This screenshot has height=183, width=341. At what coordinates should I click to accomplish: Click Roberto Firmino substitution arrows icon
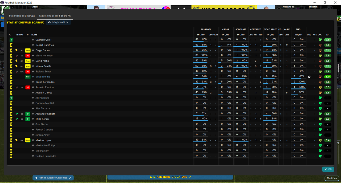[x=17, y=87]
